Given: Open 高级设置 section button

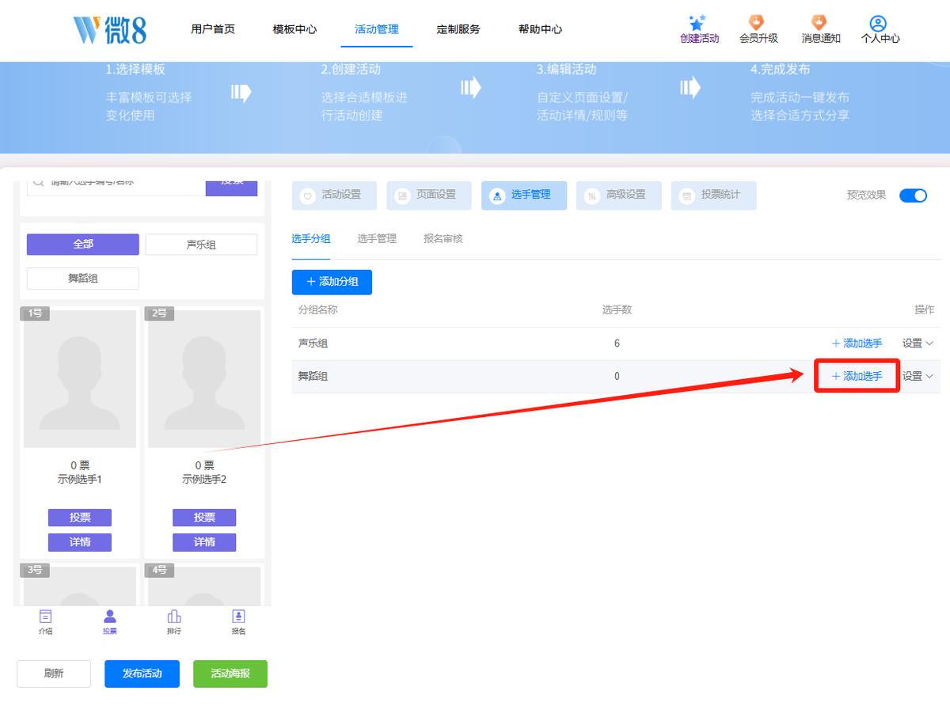Looking at the screenshot, I should pyautogui.click(x=619, y=195).
